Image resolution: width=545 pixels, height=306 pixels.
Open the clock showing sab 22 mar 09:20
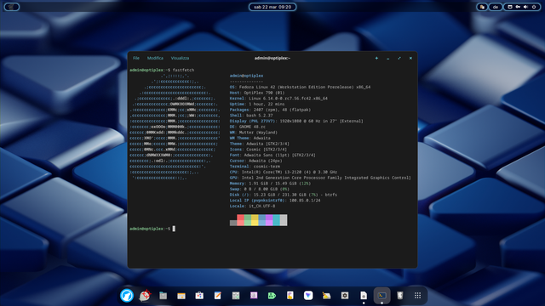[272, 7]
